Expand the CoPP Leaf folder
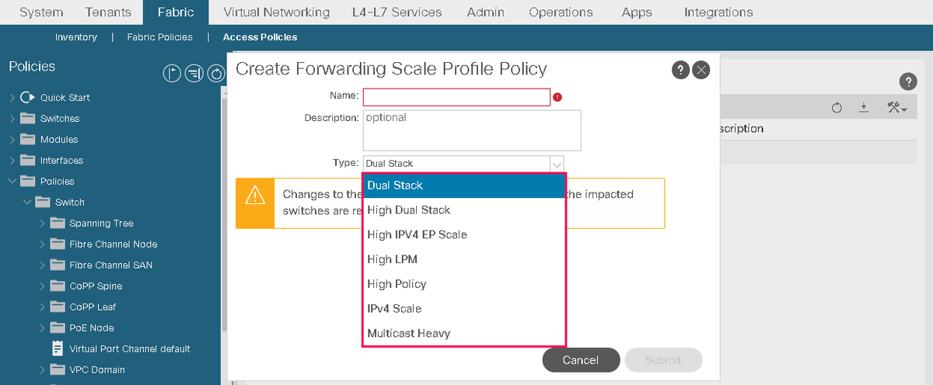 [42, 307]
